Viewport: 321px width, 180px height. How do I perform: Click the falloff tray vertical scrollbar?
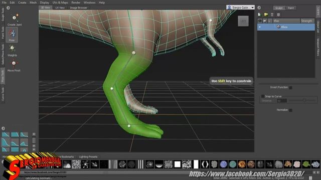tap(34, 141)
